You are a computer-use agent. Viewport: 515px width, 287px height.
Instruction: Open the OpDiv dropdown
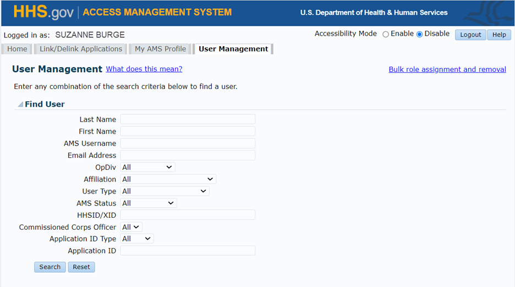point(147,167)
